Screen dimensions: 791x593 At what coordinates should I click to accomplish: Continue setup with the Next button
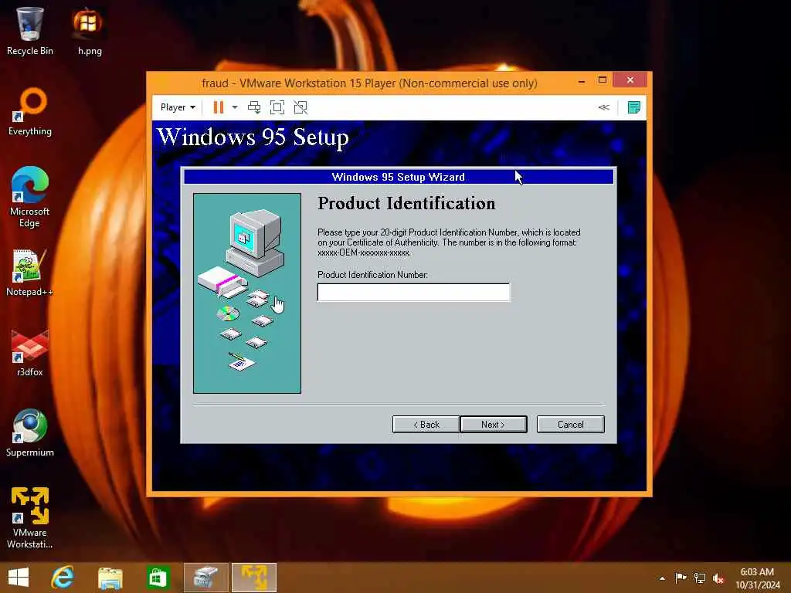494,425
